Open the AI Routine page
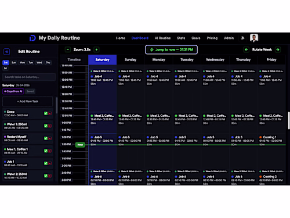Screen dimensions: 290x218 (x=162, y=38)
